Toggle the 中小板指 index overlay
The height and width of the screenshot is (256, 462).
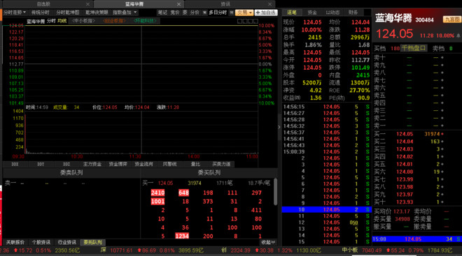84,21
